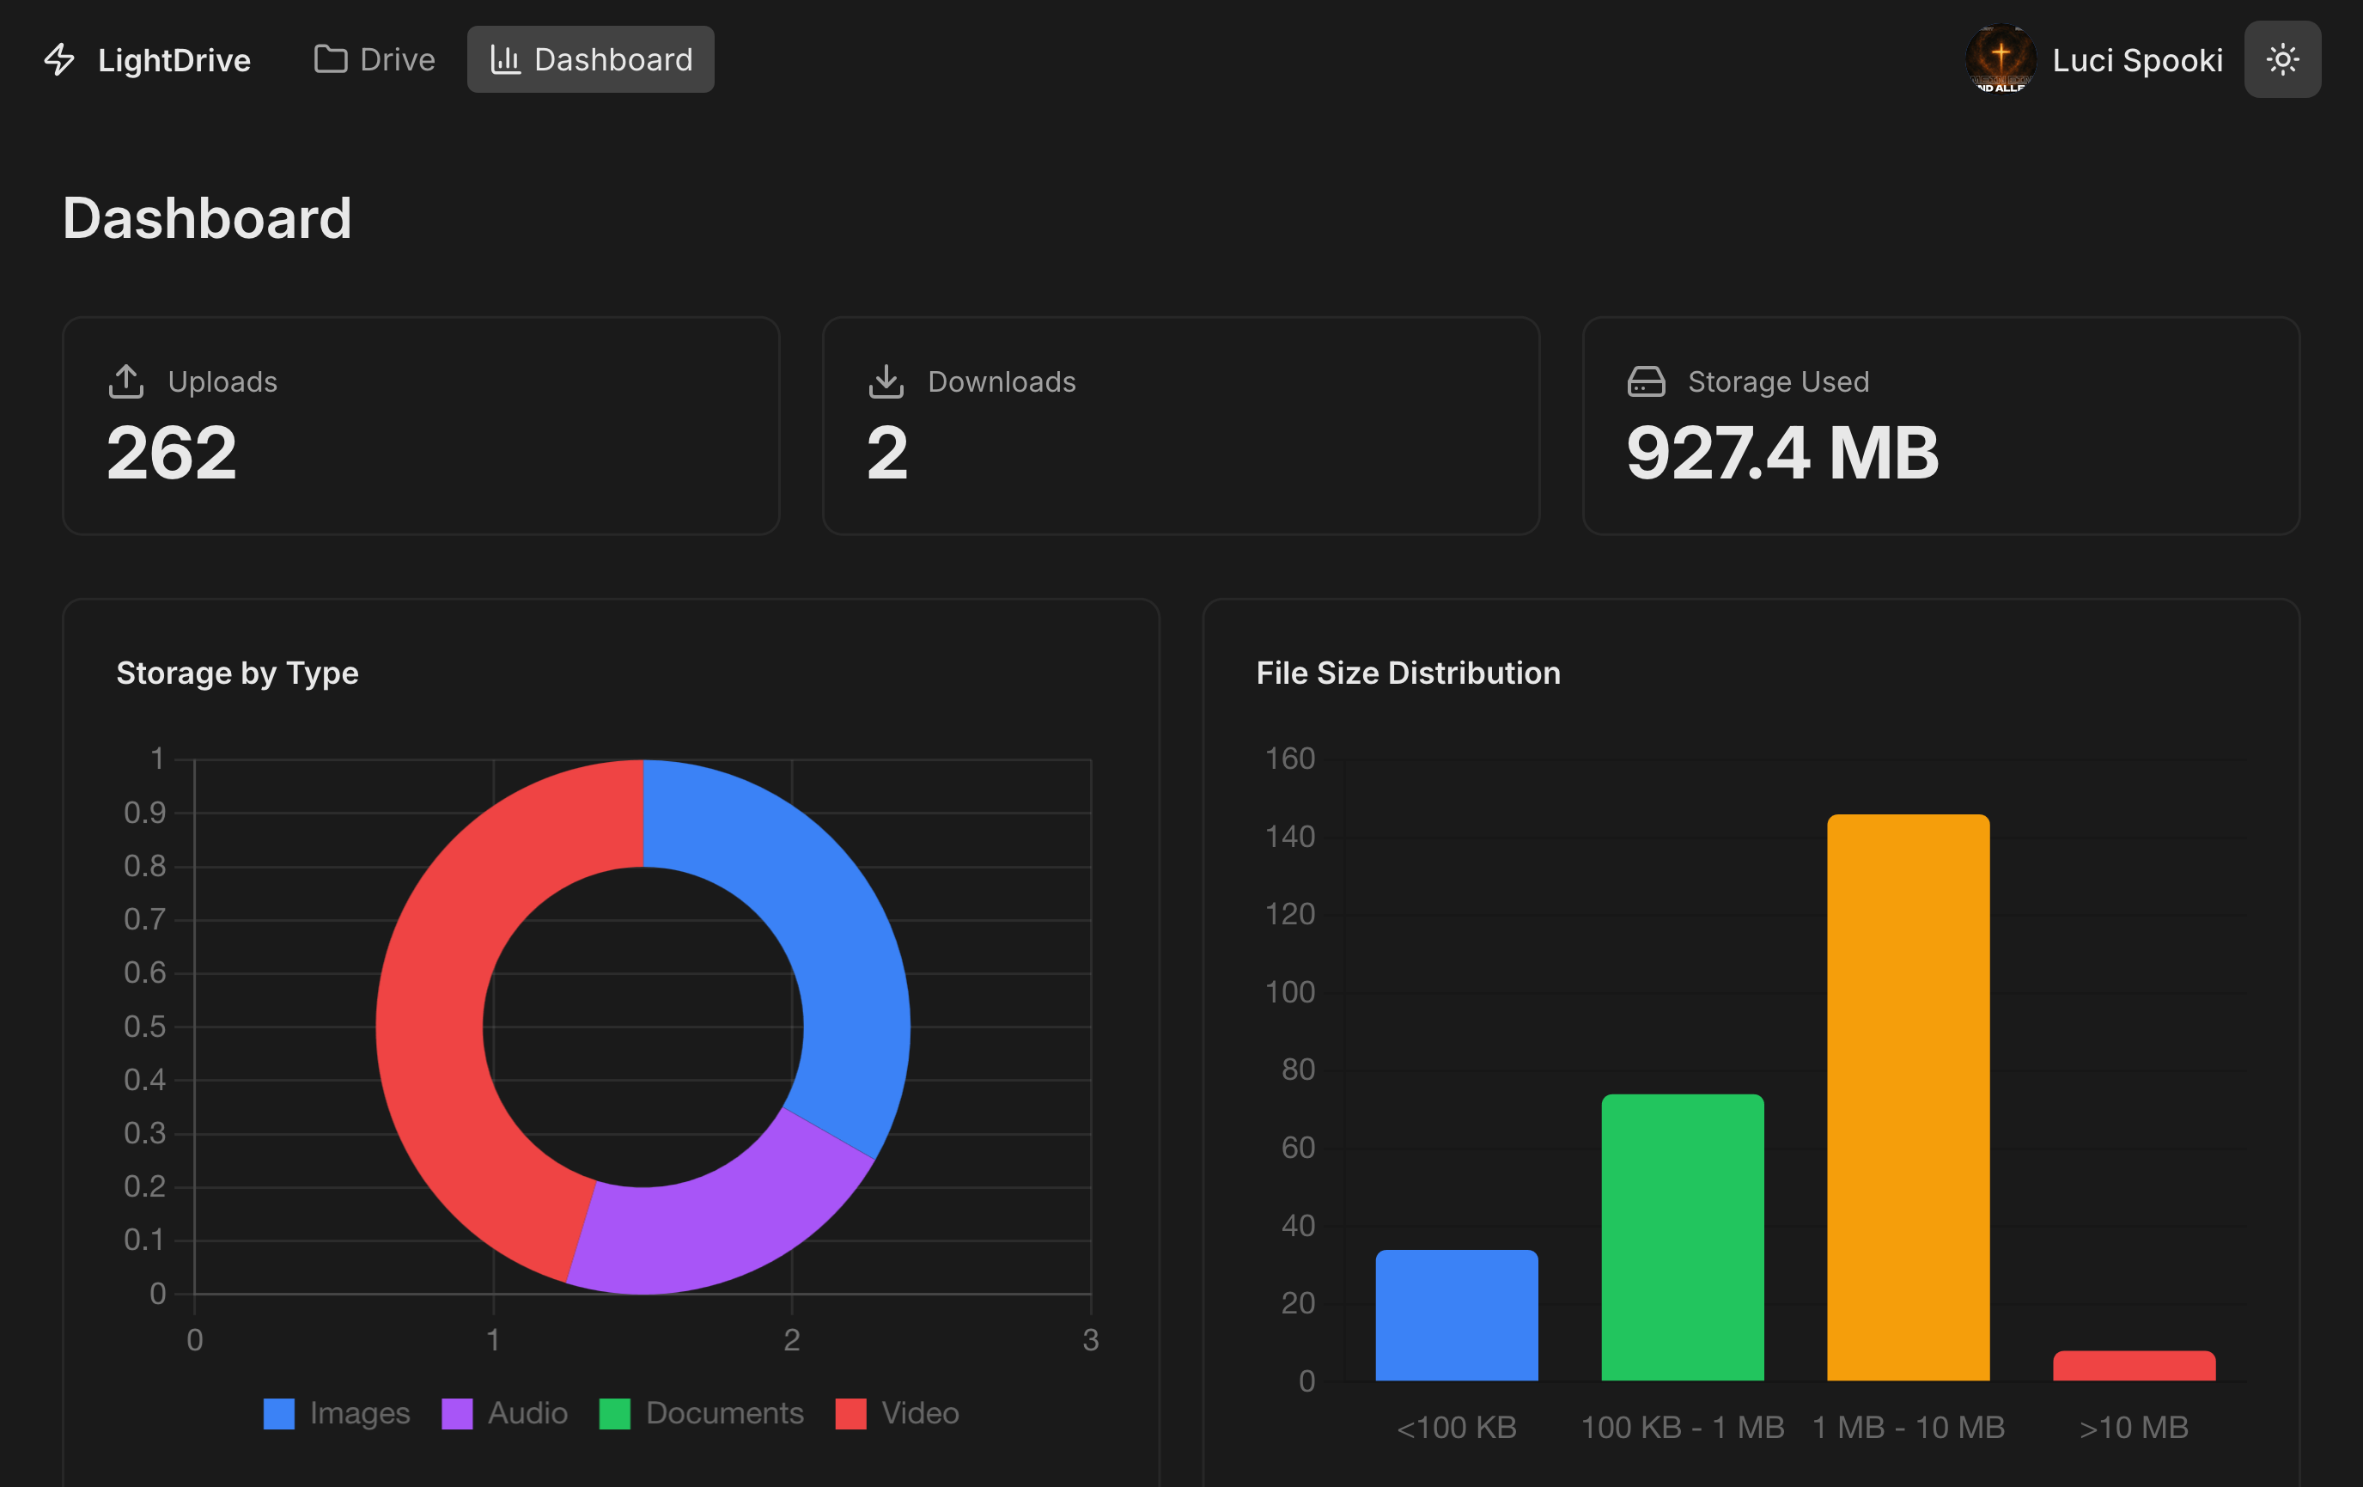This screenshot has height=1487, width=2363.
Task: Click the Storage Used card label
Action: click(1778, 381)
